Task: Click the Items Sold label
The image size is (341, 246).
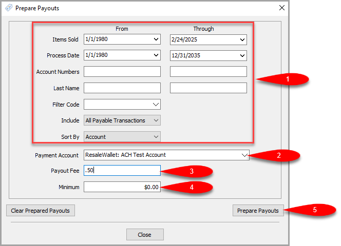Action: 65,39
